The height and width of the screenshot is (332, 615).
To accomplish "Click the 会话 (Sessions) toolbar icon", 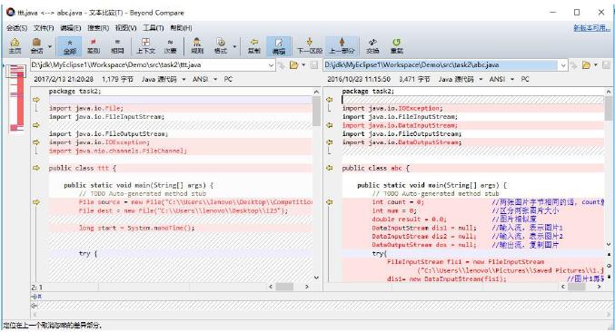I will [36, 45].
